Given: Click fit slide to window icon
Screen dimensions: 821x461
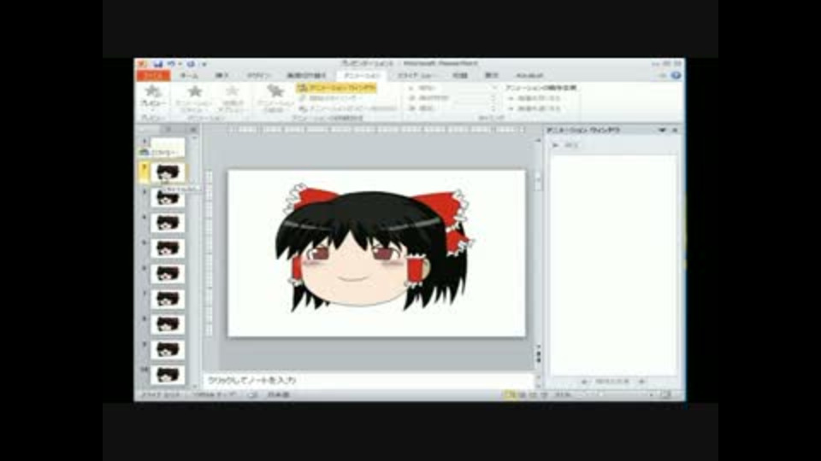Looking at the screenshot, I should 666,395.
